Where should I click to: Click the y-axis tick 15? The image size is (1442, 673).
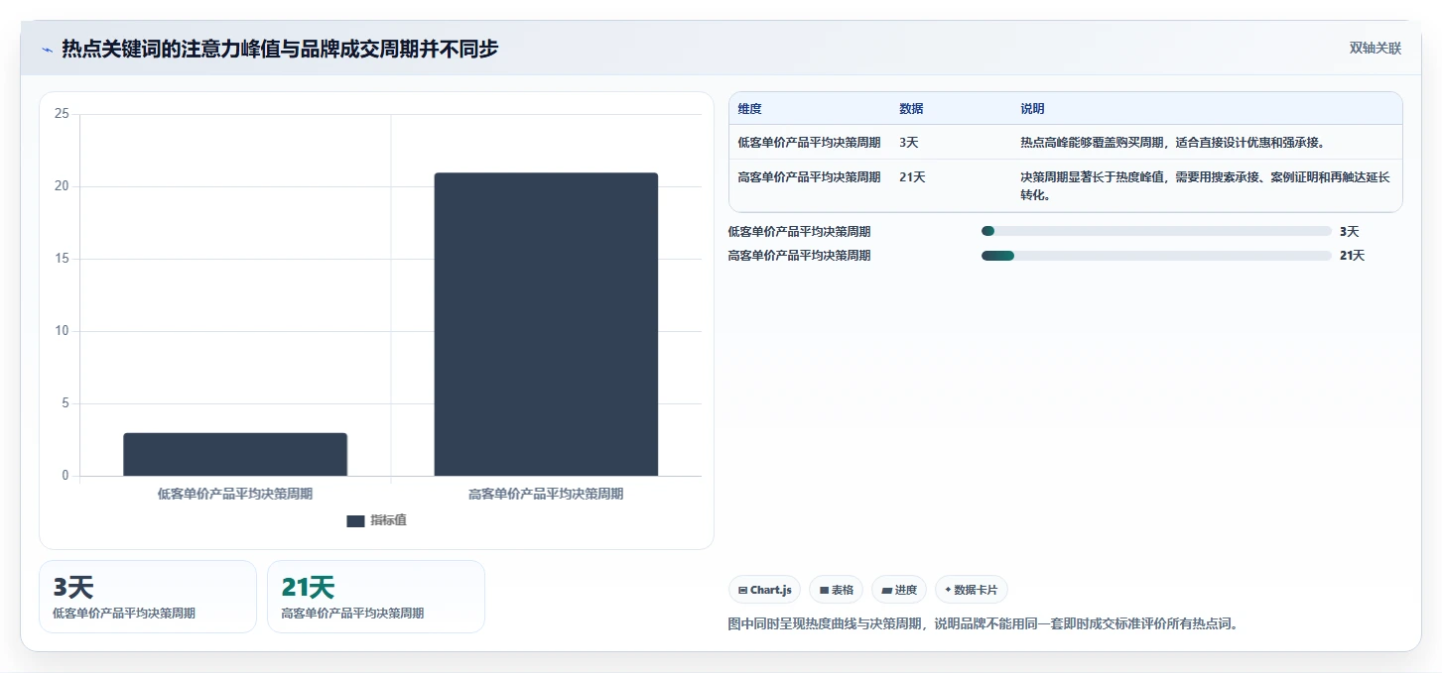point(62,259)
